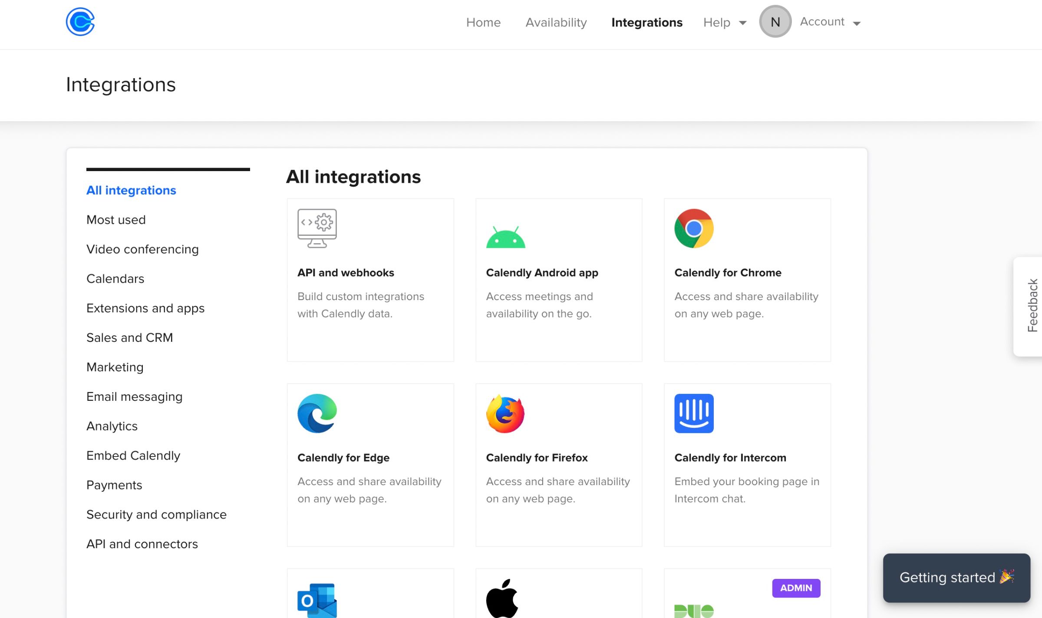The image size is (1042, 618).
Task: Filter by Analytics
Action: 112,426
